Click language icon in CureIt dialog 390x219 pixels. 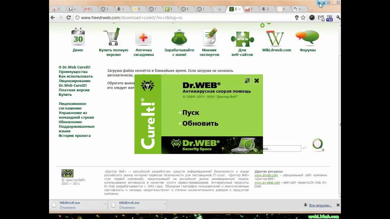click(x=247, y=81)
